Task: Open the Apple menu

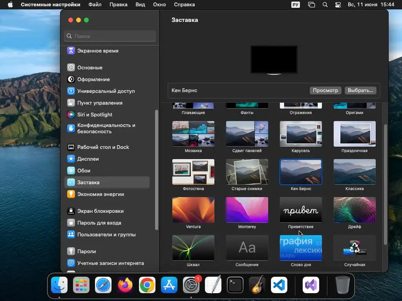Action: point(10,5)
